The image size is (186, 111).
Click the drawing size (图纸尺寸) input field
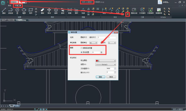point(102,37)
